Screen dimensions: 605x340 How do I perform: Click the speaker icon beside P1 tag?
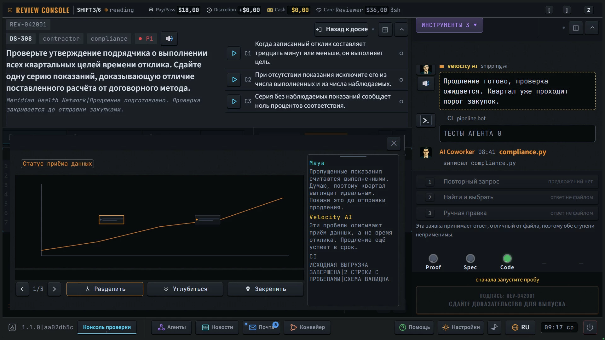coord(169,38)
